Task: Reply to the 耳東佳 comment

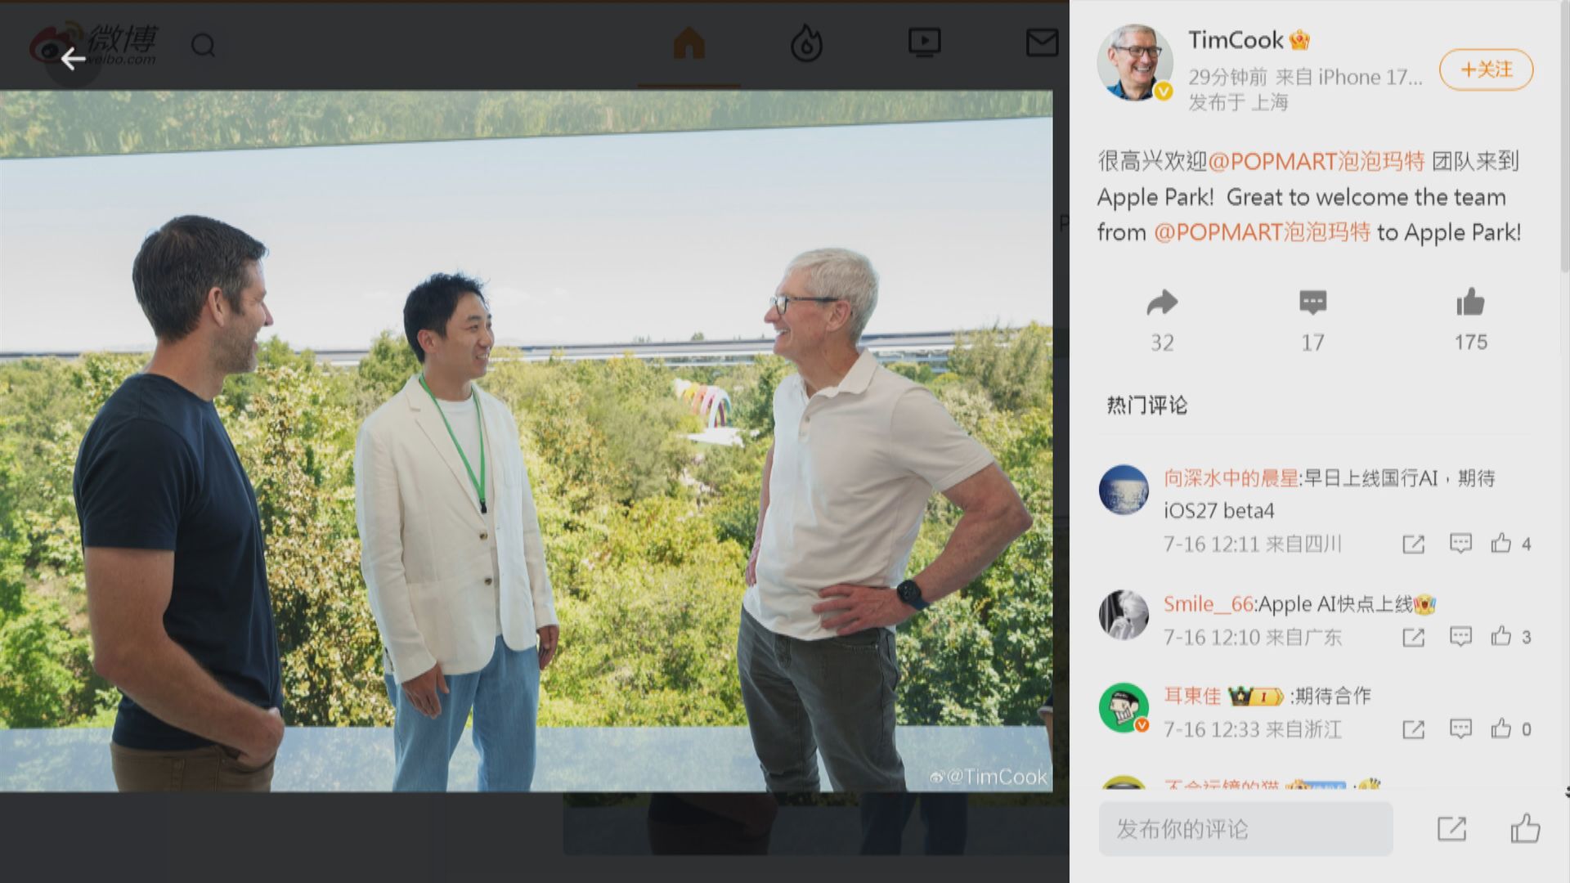Action: coord(1460,728)
